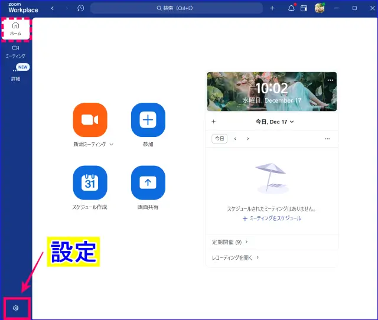This screenshot has height=320, width=378.
Task: Maximize the Zoom Workplace window
Action: coord(354,8)
